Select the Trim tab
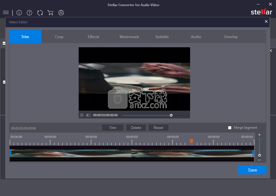The height and width of the screenshot is (196, 276). pyautogui.click(x=25, y=37)
